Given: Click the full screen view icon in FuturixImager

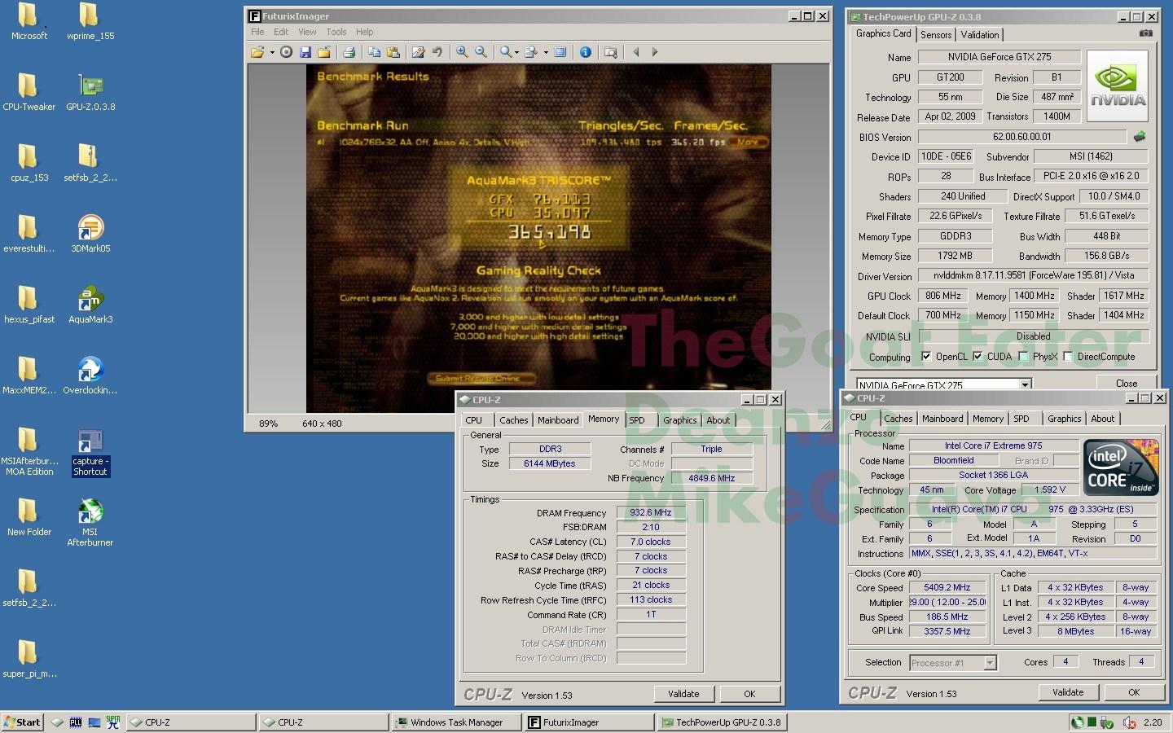Looking at the screenshot, I should [560, 52].
